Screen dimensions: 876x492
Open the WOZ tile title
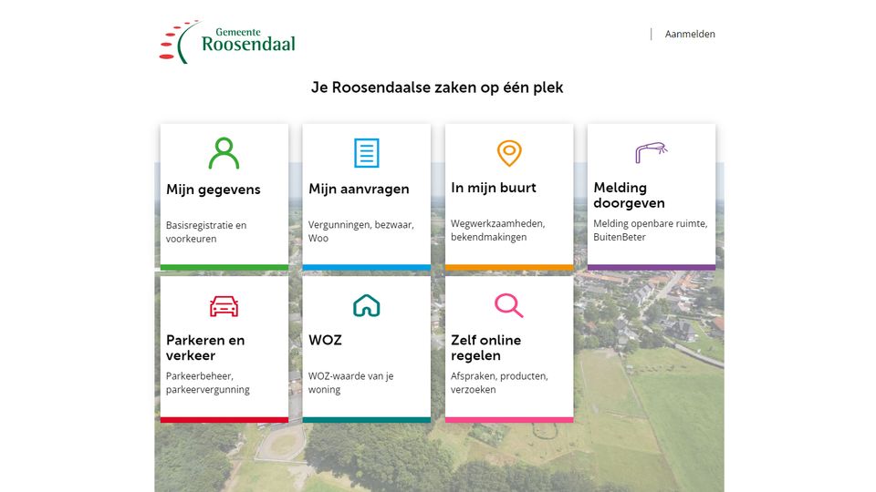tap(325, 340)
